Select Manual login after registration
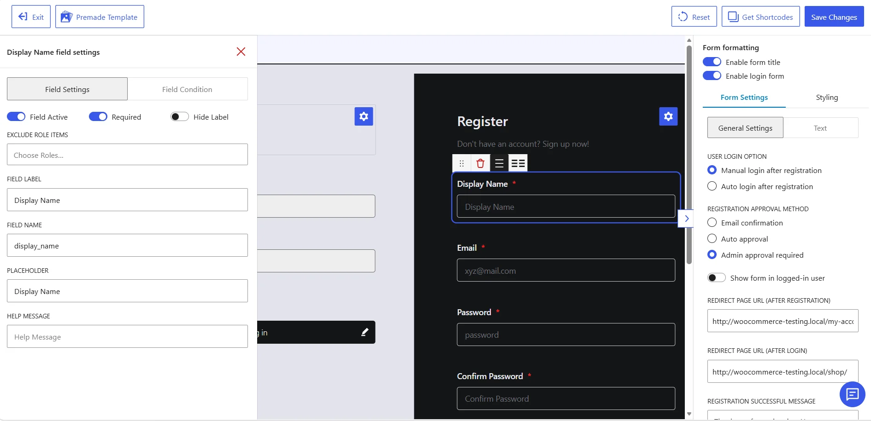The width and height of the screenshot is (871, 421). point(712,170)
